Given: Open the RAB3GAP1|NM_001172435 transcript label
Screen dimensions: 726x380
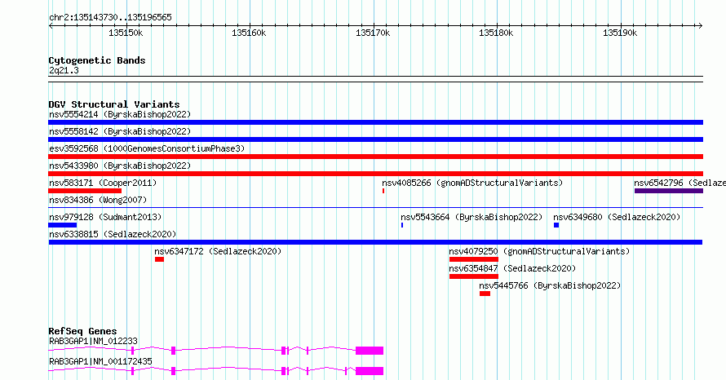Looking at the screenshot, I should point(100,361).
